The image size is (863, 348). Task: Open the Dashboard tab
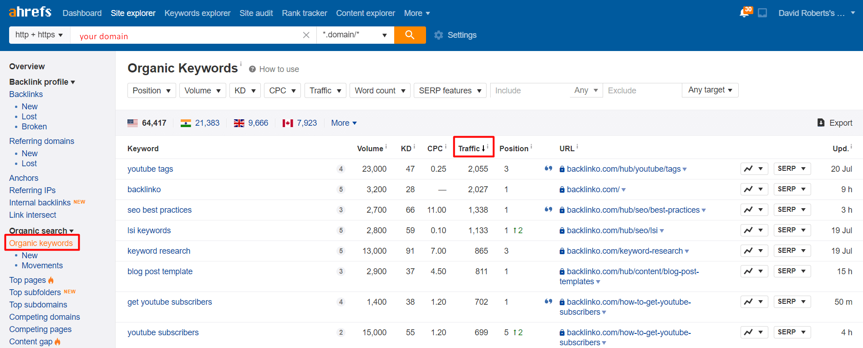click(82, 13)
